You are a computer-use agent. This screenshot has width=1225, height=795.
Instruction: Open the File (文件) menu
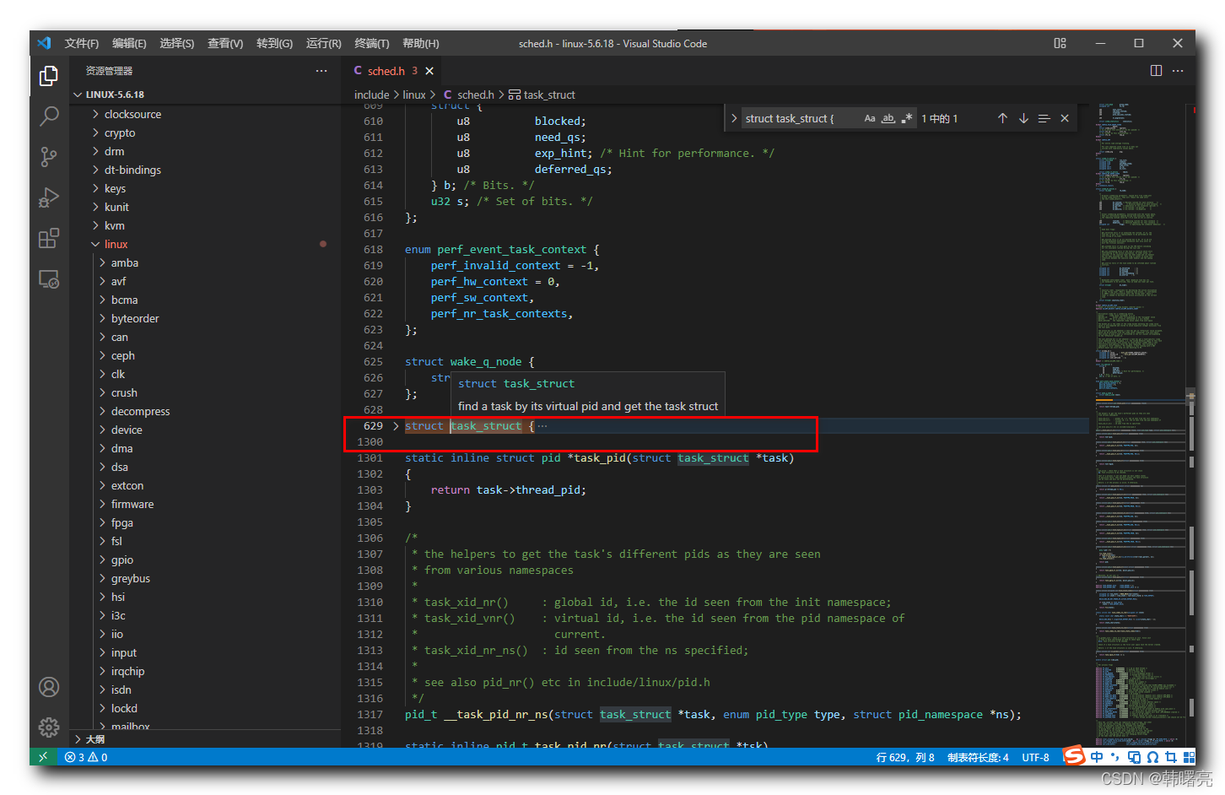coord(82,43)
